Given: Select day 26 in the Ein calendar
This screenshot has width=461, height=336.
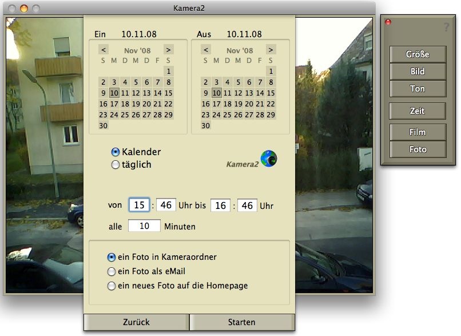Looking at the screenshot, I should (x=136, y=114).
